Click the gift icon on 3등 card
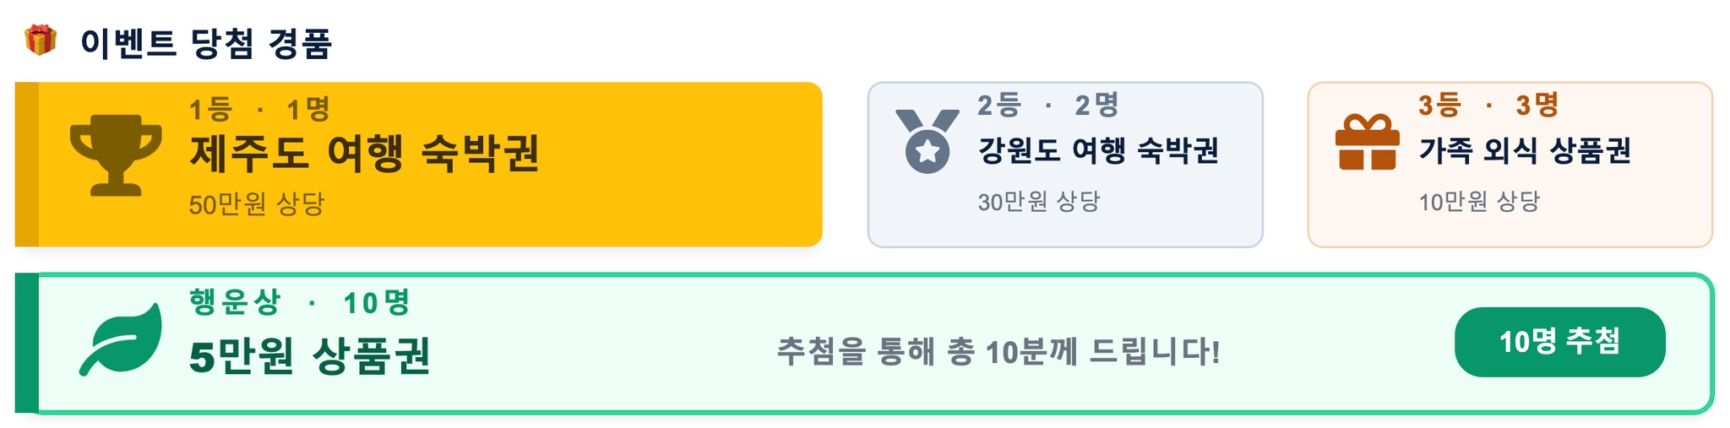This screenshot has width=1730, height=428. click(1367, 142)
